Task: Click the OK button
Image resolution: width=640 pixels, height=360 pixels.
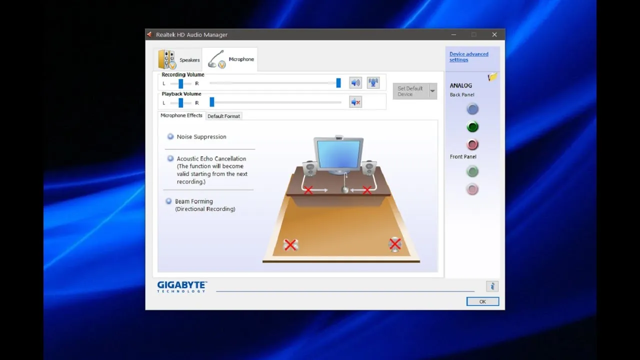Action: pos(482,301)
